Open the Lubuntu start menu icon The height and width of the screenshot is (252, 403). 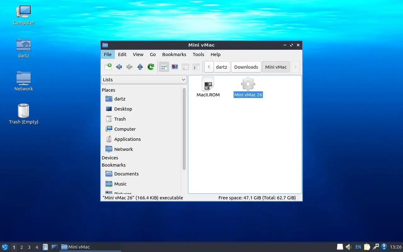[5, 247]
